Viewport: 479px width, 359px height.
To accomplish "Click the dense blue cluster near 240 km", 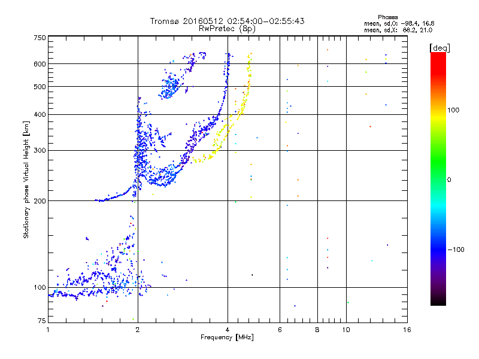I will tap(162, 177).
